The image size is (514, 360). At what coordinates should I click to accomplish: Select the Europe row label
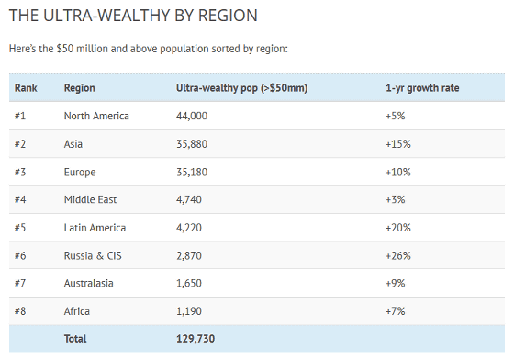80,172
